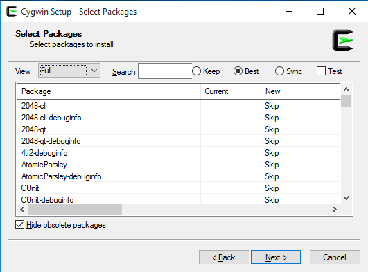This screenshot has width=368, height=272.
Task: Select the CUnit-debuginfo package name
Action: click(x=47, y=200)
